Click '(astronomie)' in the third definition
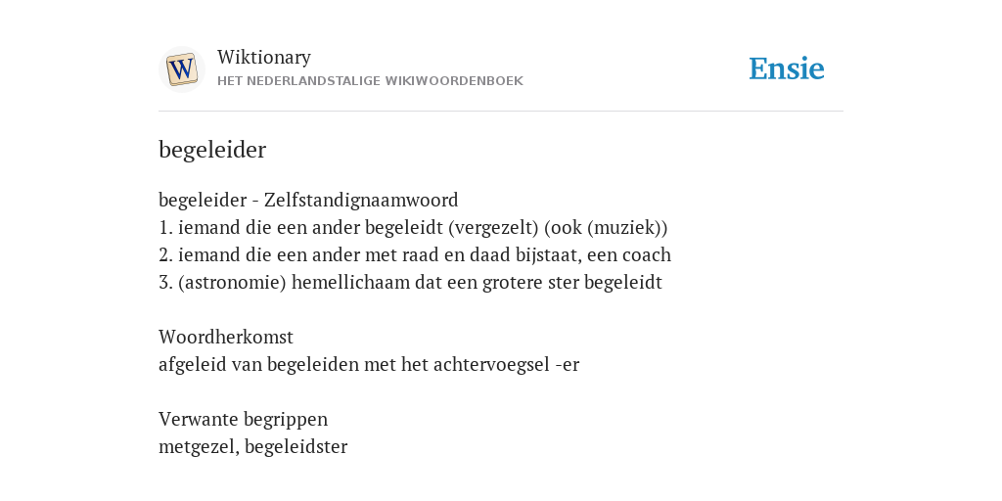1002x501 pixels. click(x=232, y=283)
